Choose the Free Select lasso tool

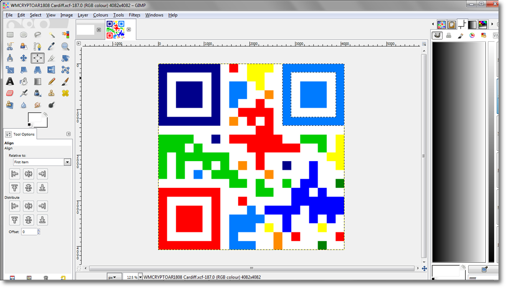click(x=37, y=35)
